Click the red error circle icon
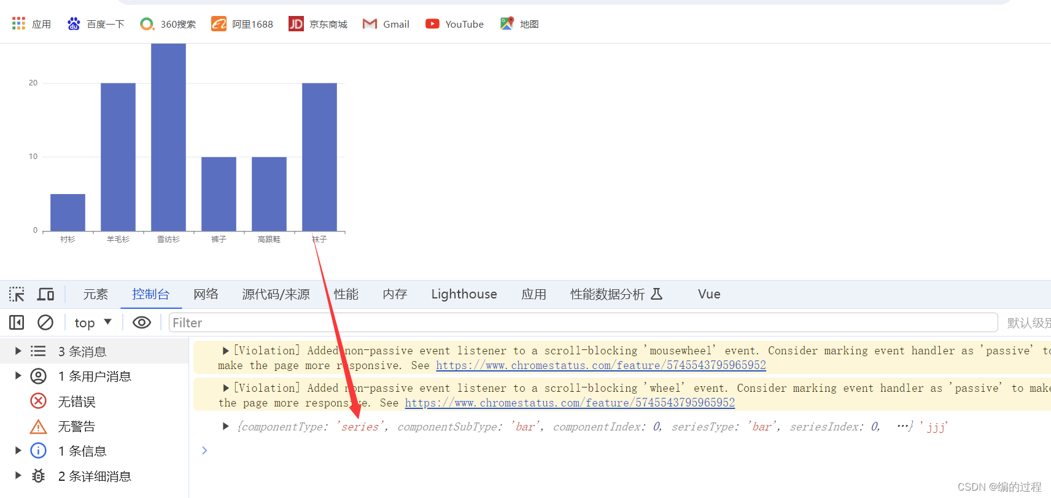 [x=38, y=401]
